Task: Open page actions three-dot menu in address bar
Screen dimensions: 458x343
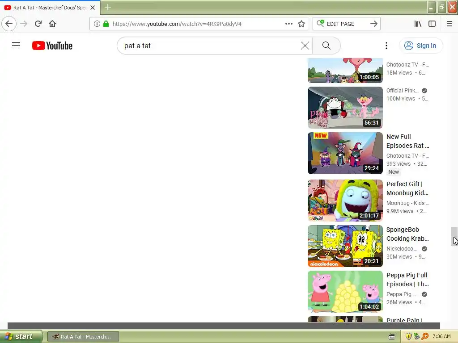Action: pos(288,24)
